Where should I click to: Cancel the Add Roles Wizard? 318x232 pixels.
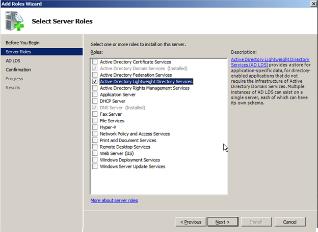click(290, 222)
